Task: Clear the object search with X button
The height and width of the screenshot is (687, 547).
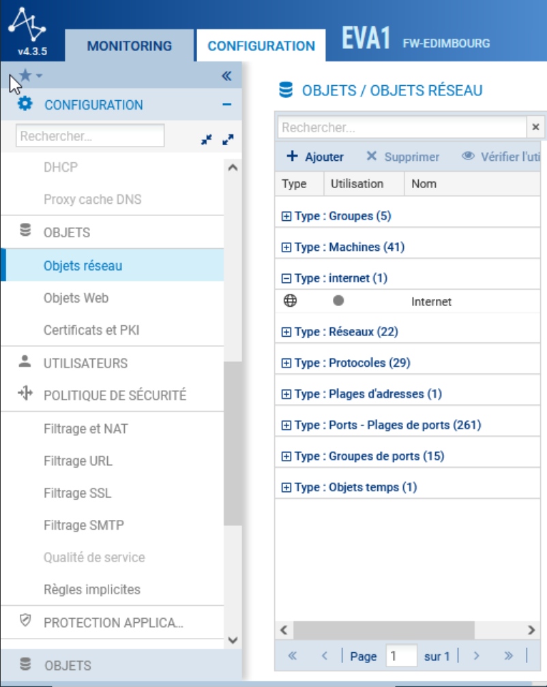Action: [535, 127]
